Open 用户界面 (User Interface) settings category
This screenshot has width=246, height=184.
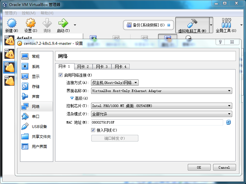pos(37,146)
